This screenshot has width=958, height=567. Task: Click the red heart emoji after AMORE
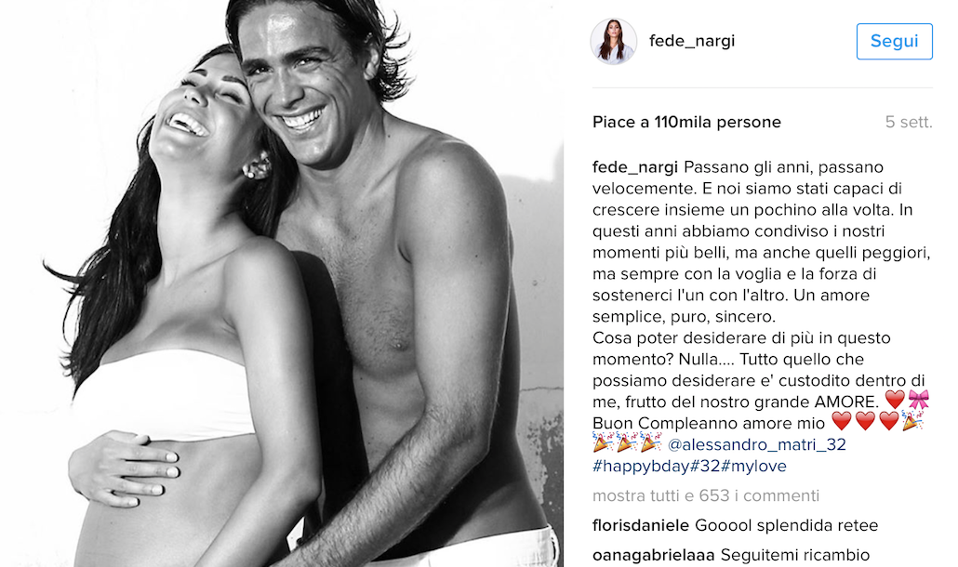pyautogui.click(x=895, y=400)
